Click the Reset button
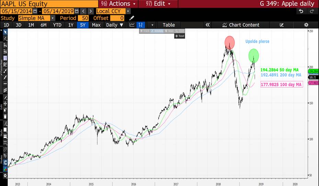The height and width of the screenshot is (186, 319). (x=180, y=36)
